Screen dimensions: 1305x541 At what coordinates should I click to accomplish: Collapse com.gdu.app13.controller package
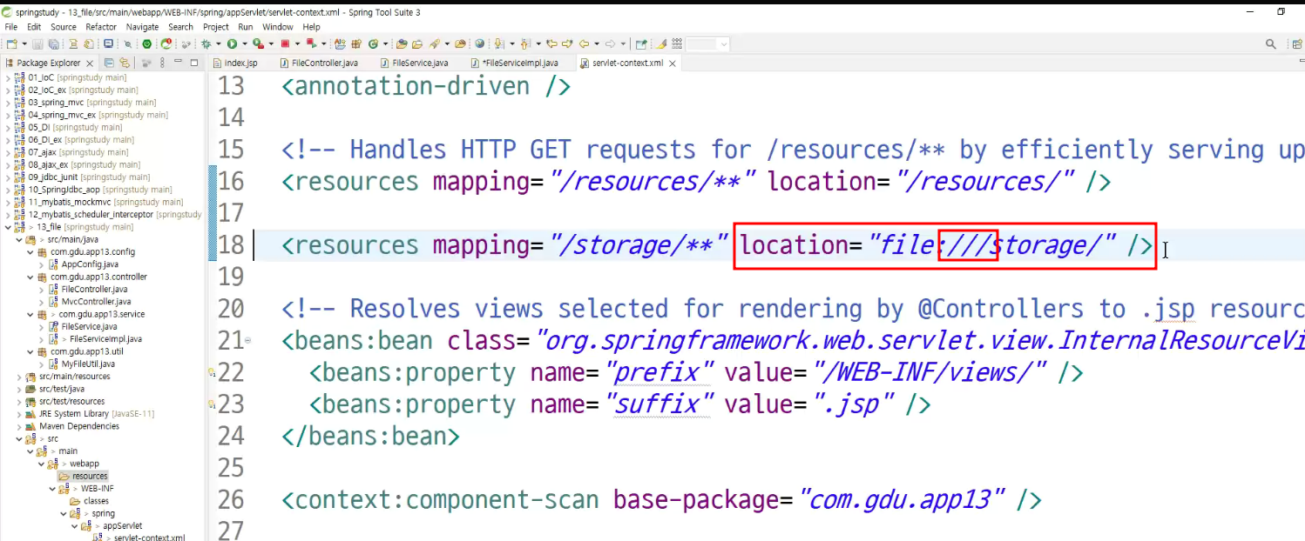click(x=30, y=277)
